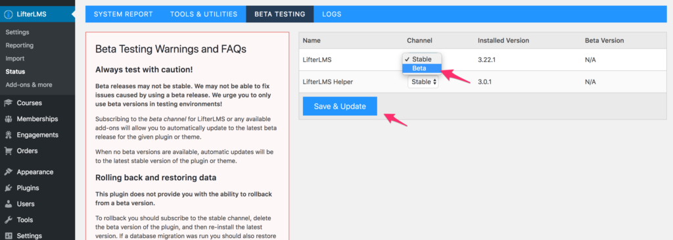
Task: Switch to the Tools & Utilities tab
Action: [204, 14]
